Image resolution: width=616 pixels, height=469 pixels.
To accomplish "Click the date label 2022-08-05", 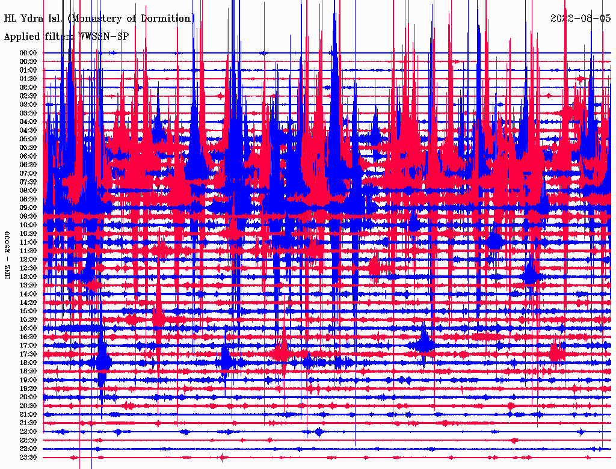I will [x=581, y=19].
